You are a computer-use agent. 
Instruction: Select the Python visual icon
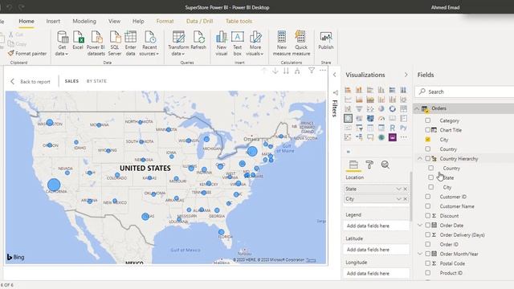403,128
